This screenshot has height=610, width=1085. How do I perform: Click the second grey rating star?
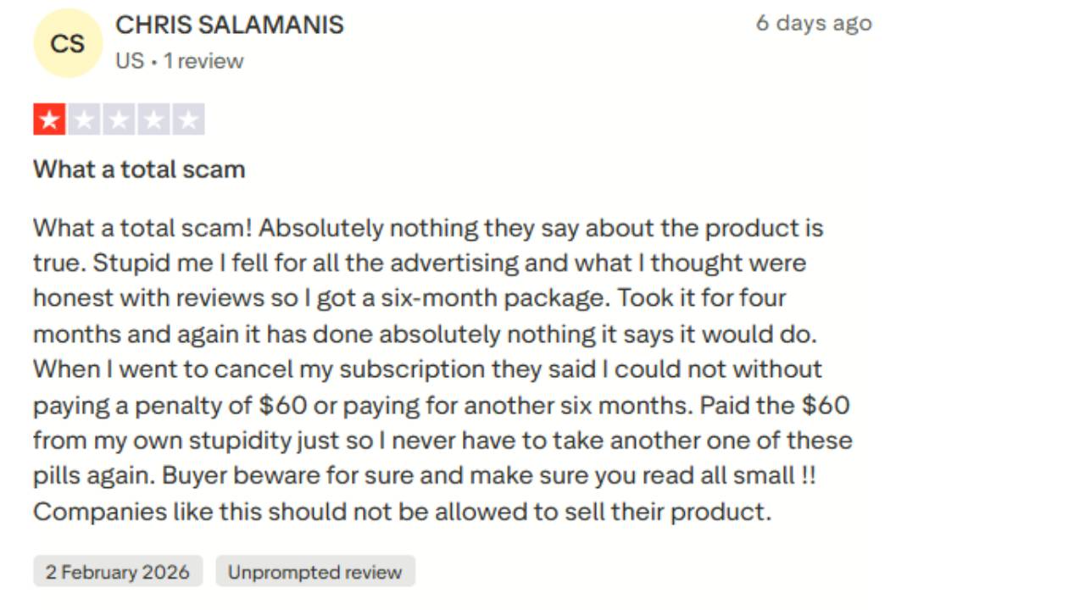[x=84, y=119]
